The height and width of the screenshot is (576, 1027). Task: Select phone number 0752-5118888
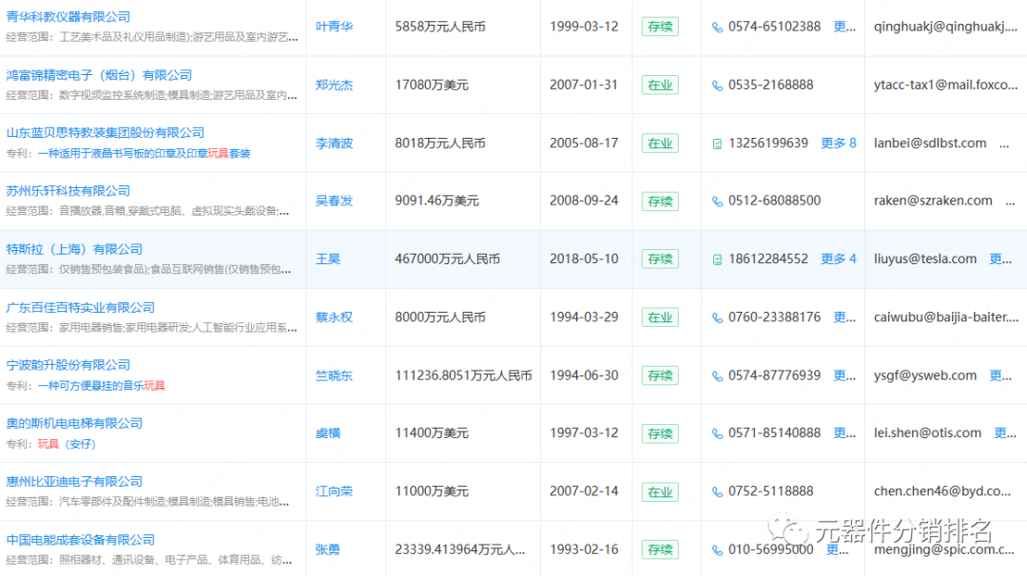[x=770, y=491]
